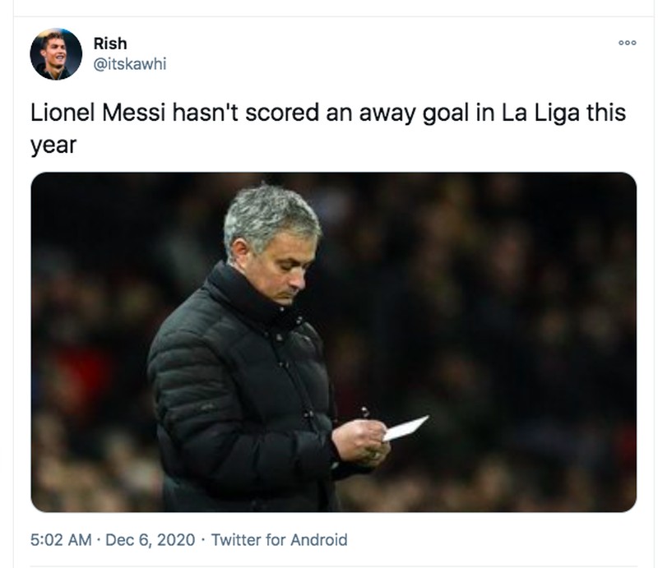The height and width of the screenshot is (568, 658).
Task: Click Mourinho's jacket in the photo
Action: click(x=239, y=370)
